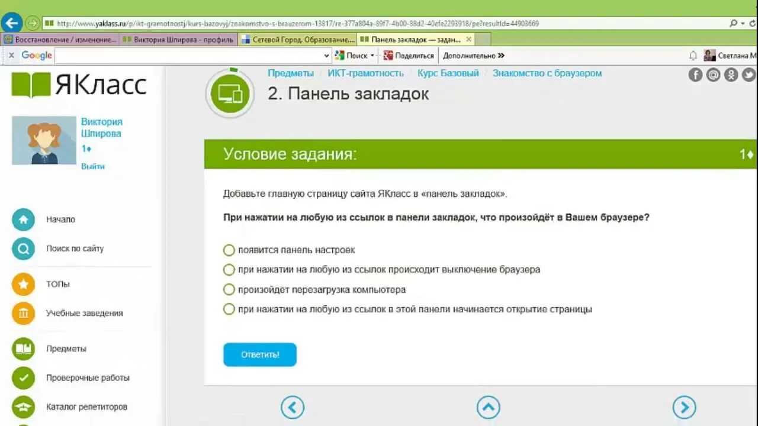Click the Знакомство с браузером breadcrumb link

pyautogui.click(x=547, y=73)
